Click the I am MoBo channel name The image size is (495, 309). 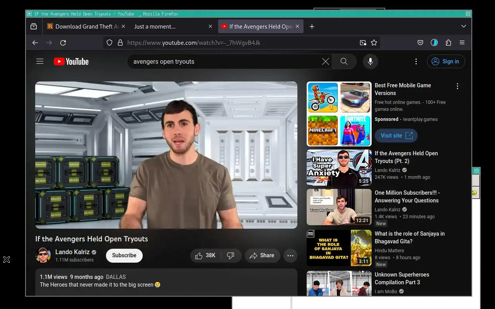386,292
